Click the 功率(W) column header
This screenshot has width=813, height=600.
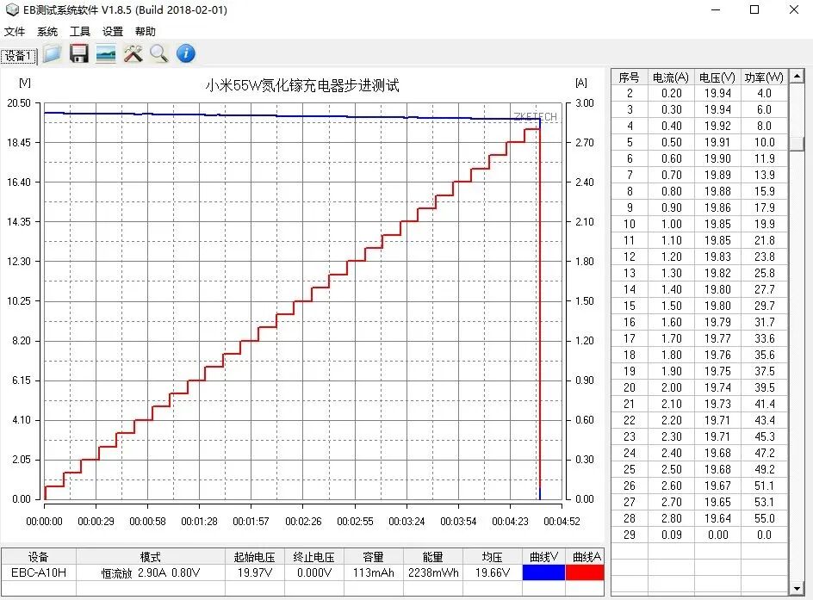click(x=764, y=77)
